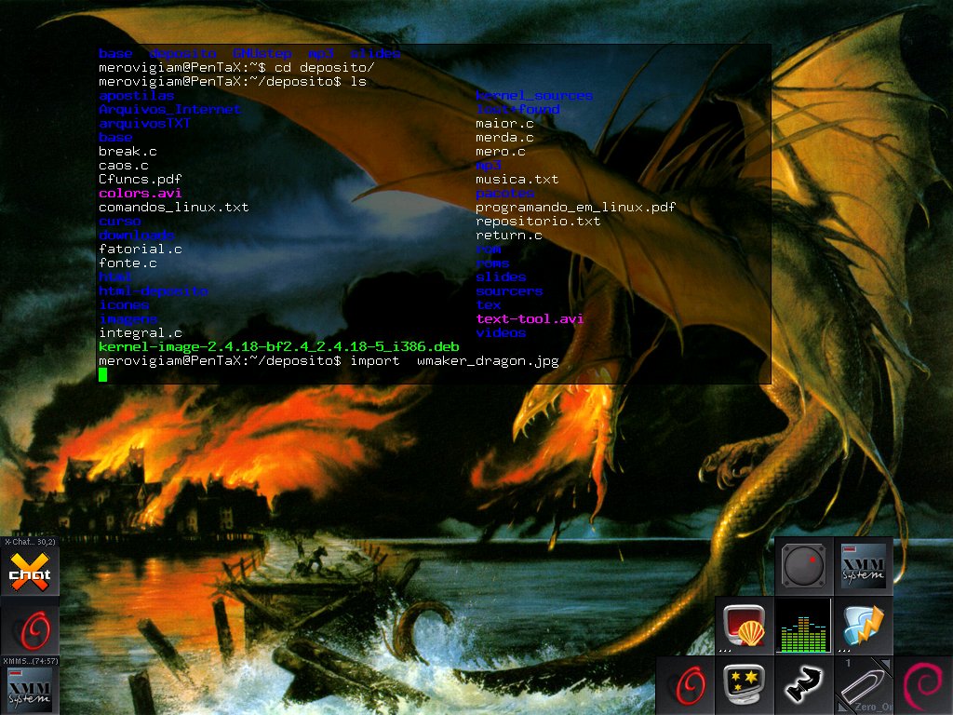This screenshot has width=953, height=715.
Task: Click the Window Maker paperclip Clip icon
Action: 864,686
